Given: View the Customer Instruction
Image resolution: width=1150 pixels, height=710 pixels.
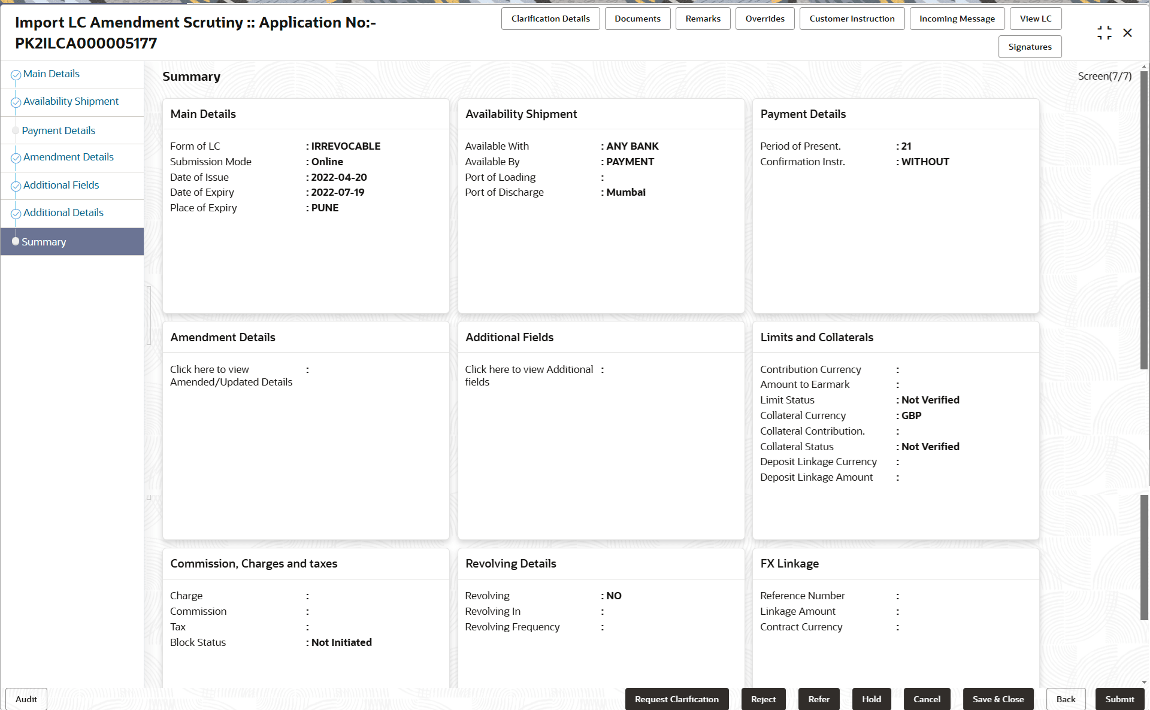Looking at the screenshot, I should click(x=851, y=19).
